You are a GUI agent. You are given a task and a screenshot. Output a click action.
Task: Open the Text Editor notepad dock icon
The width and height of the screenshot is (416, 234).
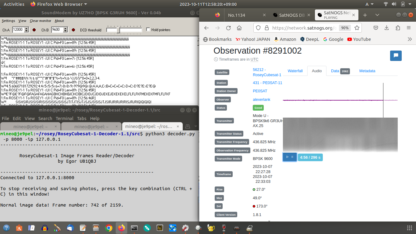pos(83,228)
